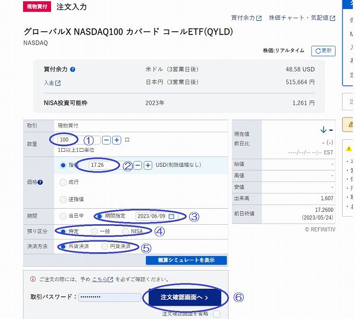Click the down arrow price indicator
Image resolution: width=355 pixels, height=319 pixels.
point(323,130)
